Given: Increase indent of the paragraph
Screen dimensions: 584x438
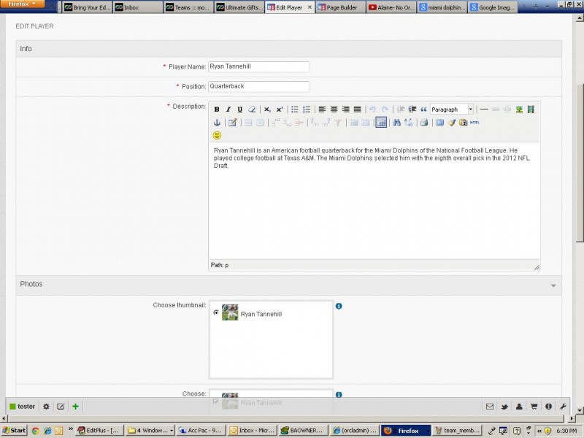Looking at the screenshot, I should coord(412,109).
